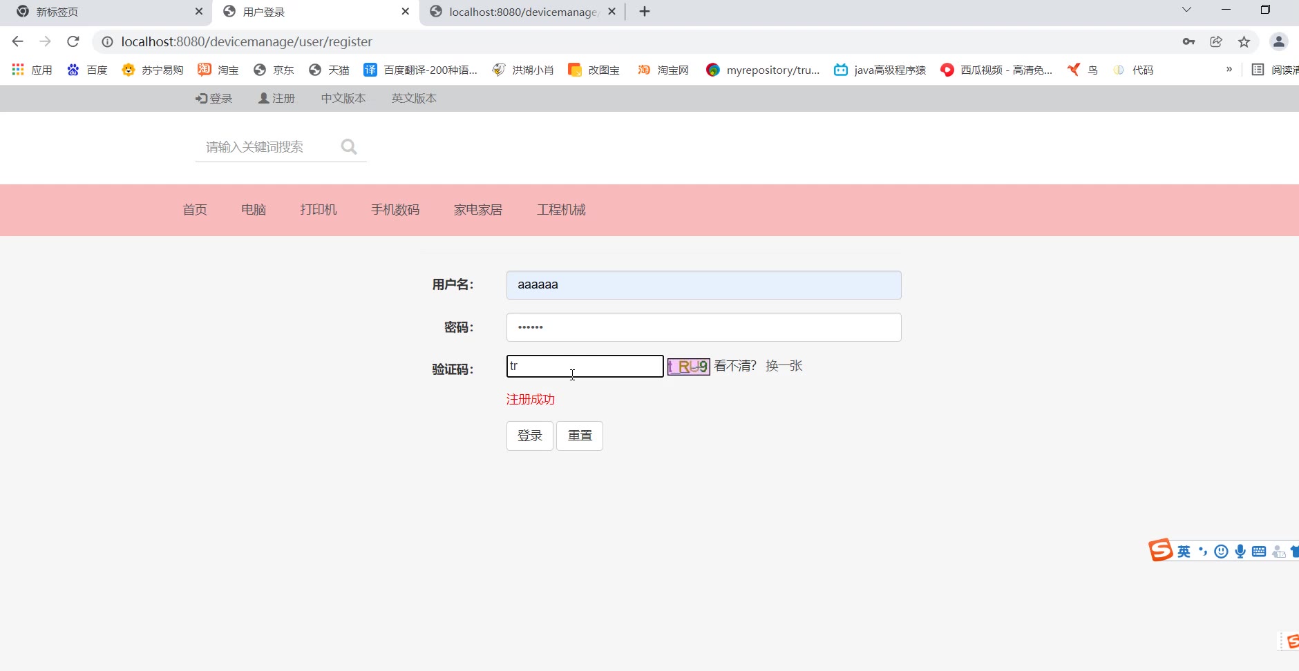The width and height of the screenshot is (1299, 671).
Task: Open the Chrome profile avatar icon
Action: [x=1278, y=41]
